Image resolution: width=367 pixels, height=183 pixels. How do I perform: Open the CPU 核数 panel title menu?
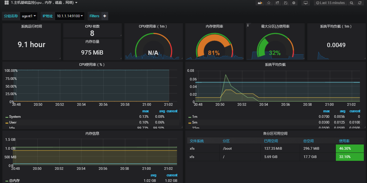click(92, 26)
